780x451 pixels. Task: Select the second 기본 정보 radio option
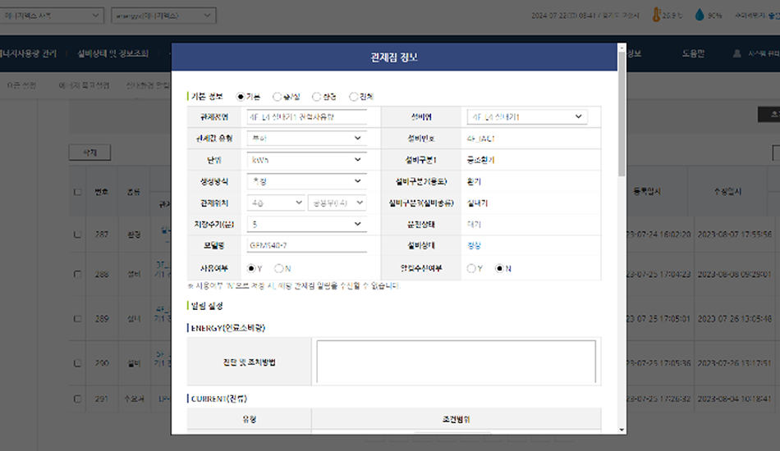[277, 97]
